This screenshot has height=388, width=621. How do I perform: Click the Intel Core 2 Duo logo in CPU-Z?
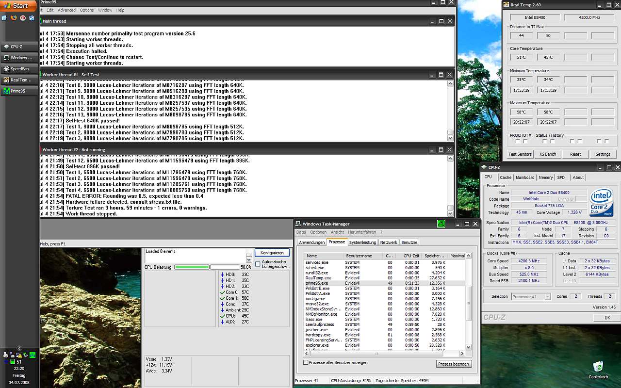(x=601, y=203)
